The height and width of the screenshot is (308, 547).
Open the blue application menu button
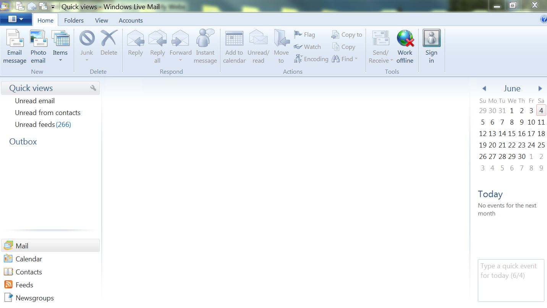[16, 19]
